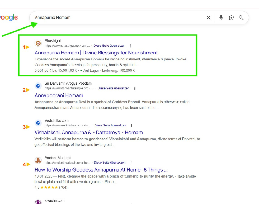Click the 'Shastrigal' site name
259x212 pixels.
[53, 41]
